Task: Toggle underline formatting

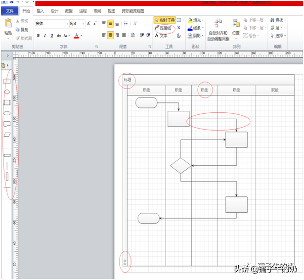Action: tap(51, 36)
